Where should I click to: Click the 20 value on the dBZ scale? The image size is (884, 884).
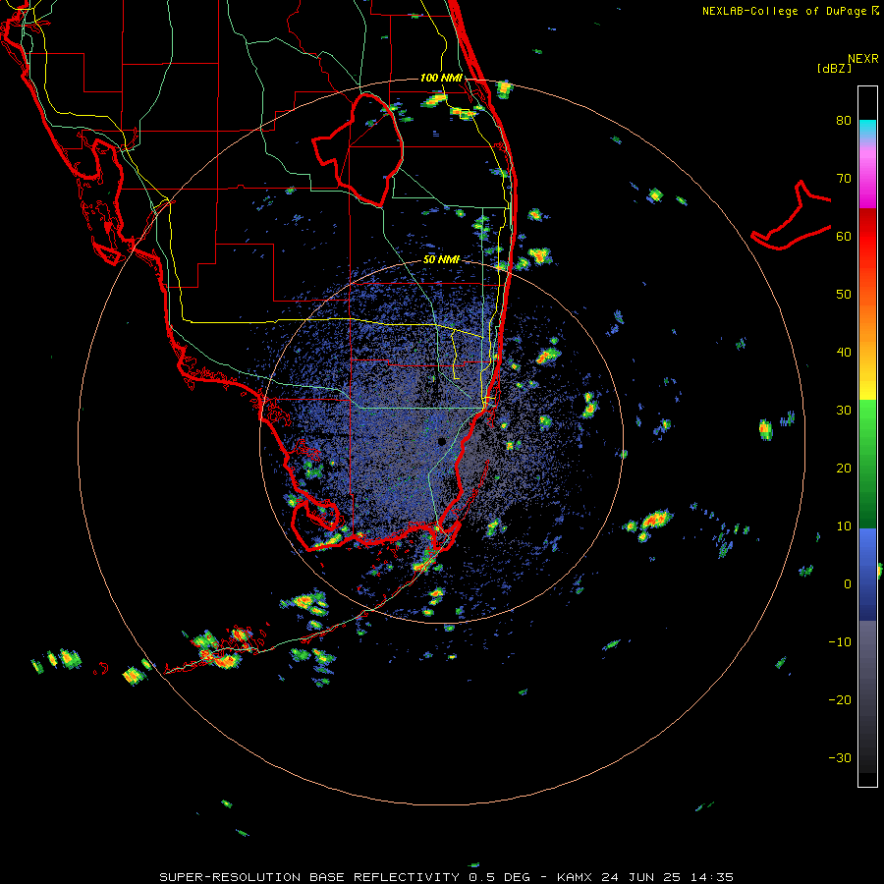tap(844, 468)
